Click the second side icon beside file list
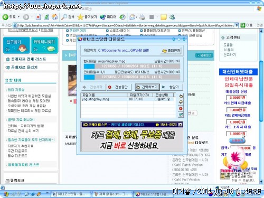This screenshot has height=198, width=264. (x=181, y=102)
